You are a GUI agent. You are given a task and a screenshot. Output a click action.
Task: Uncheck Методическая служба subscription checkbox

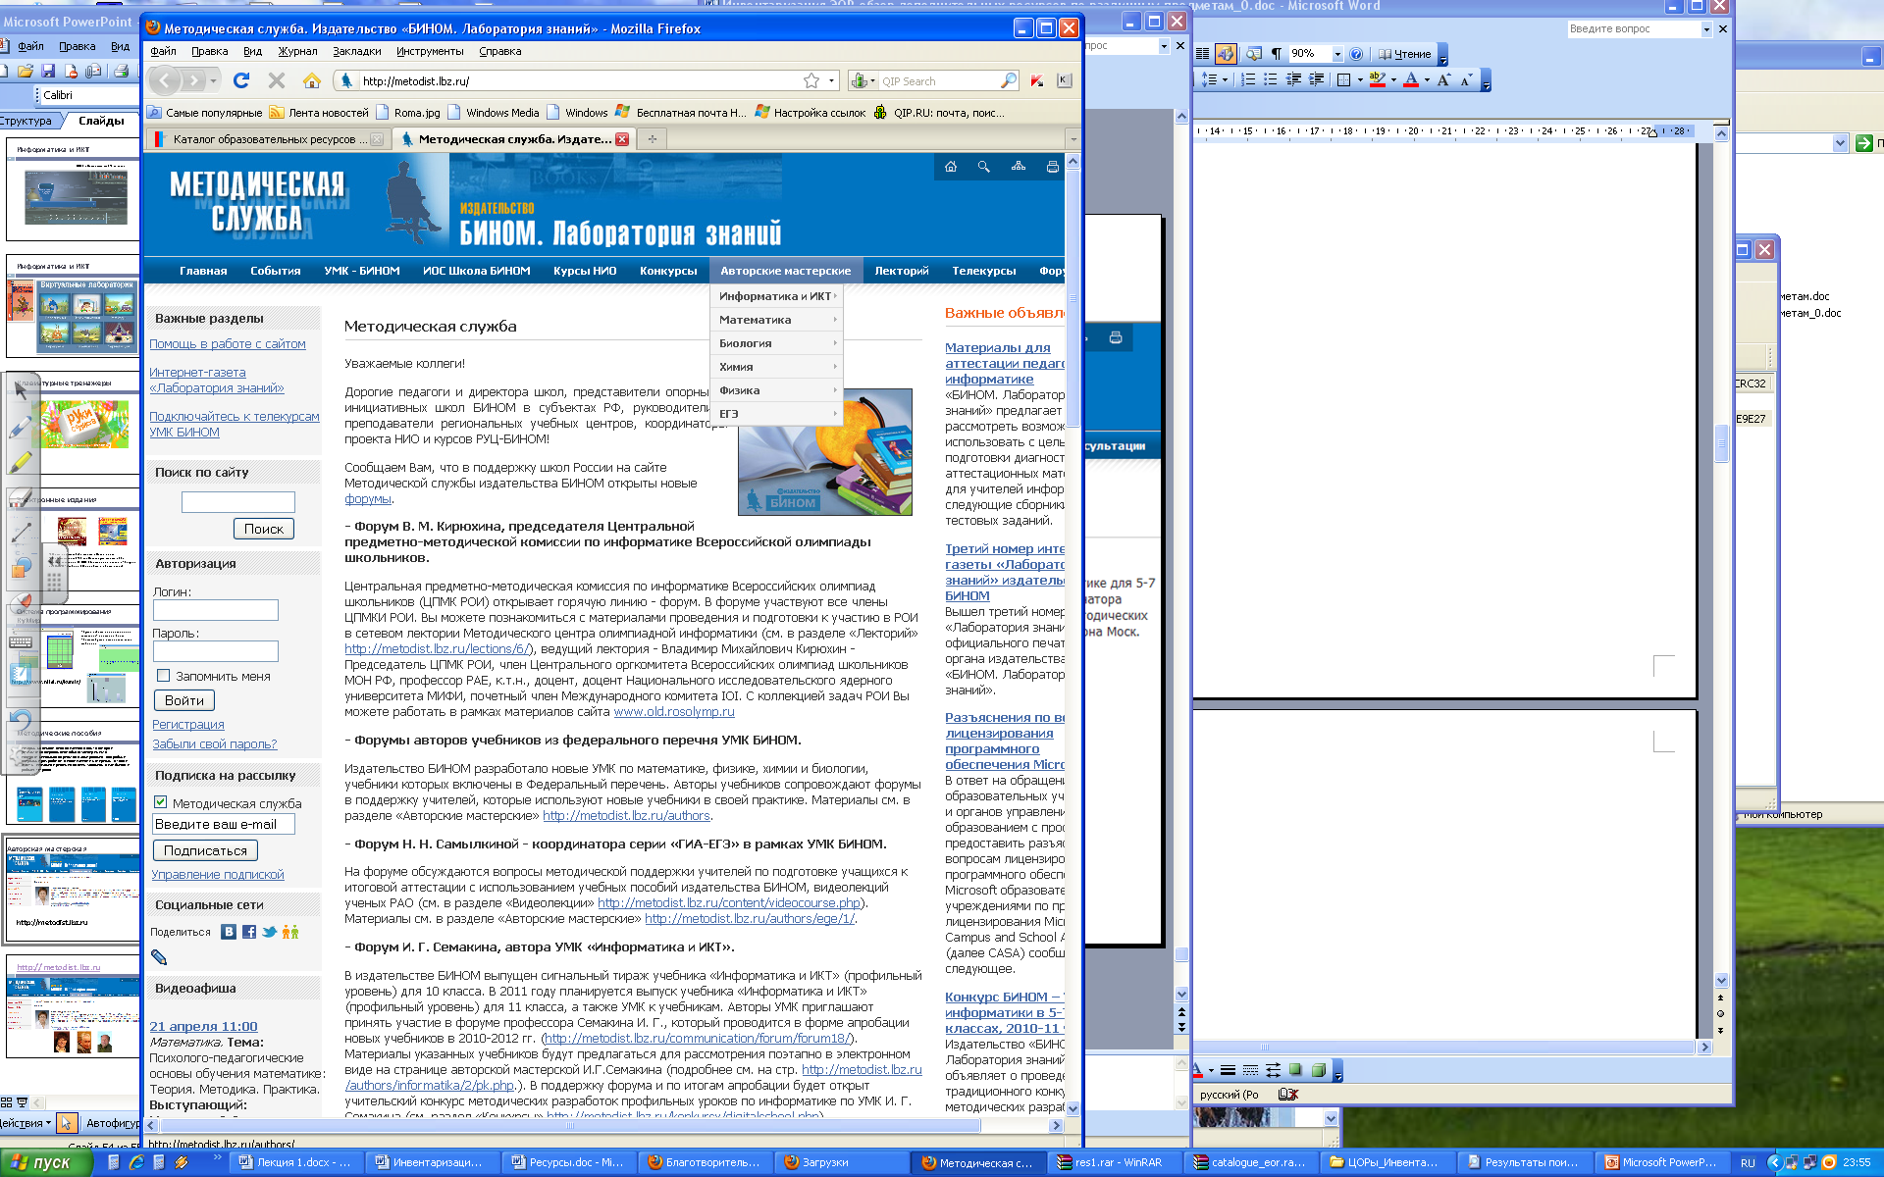[x=161, y=802]
